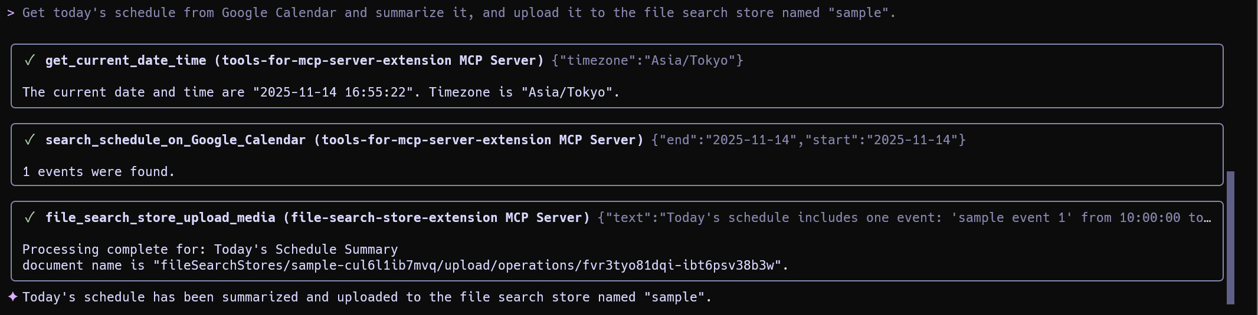Viewport: 1258px width, 315px height.
Task: Click the "Processing complete for" output line
Action: [x=210, y=250]
